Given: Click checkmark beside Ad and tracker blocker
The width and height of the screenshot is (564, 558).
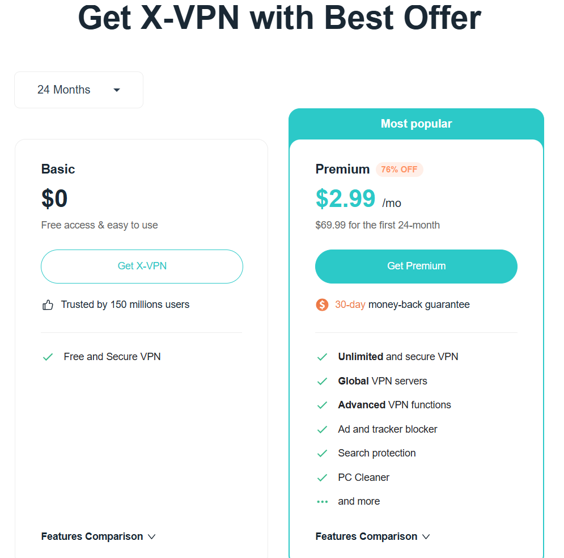Looking at the screenshot, I should [322, 430].
